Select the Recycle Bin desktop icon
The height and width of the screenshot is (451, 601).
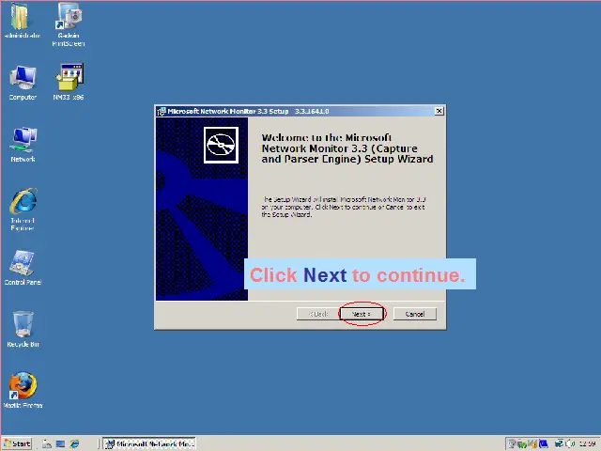23,330
